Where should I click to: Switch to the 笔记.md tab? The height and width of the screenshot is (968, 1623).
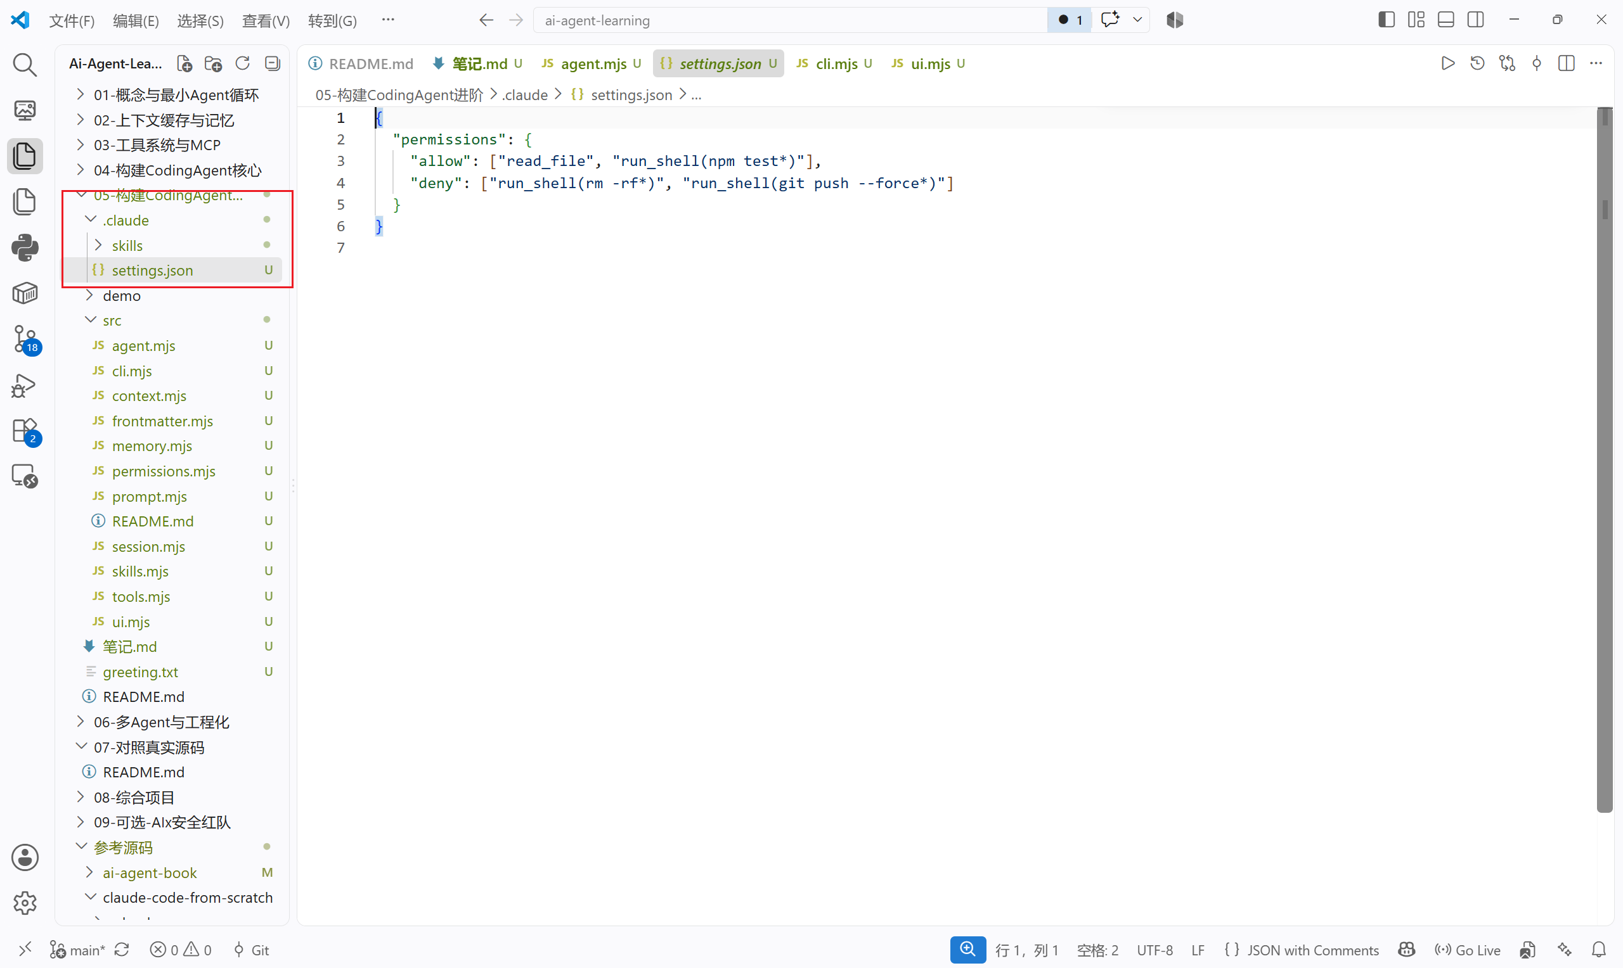pyautogui.click(x=477, y=63)
